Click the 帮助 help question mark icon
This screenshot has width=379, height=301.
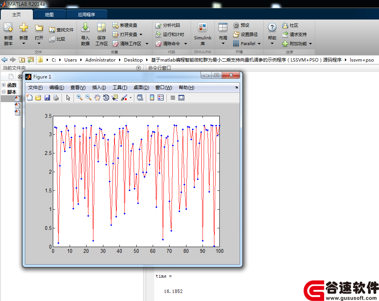(272, 27)
